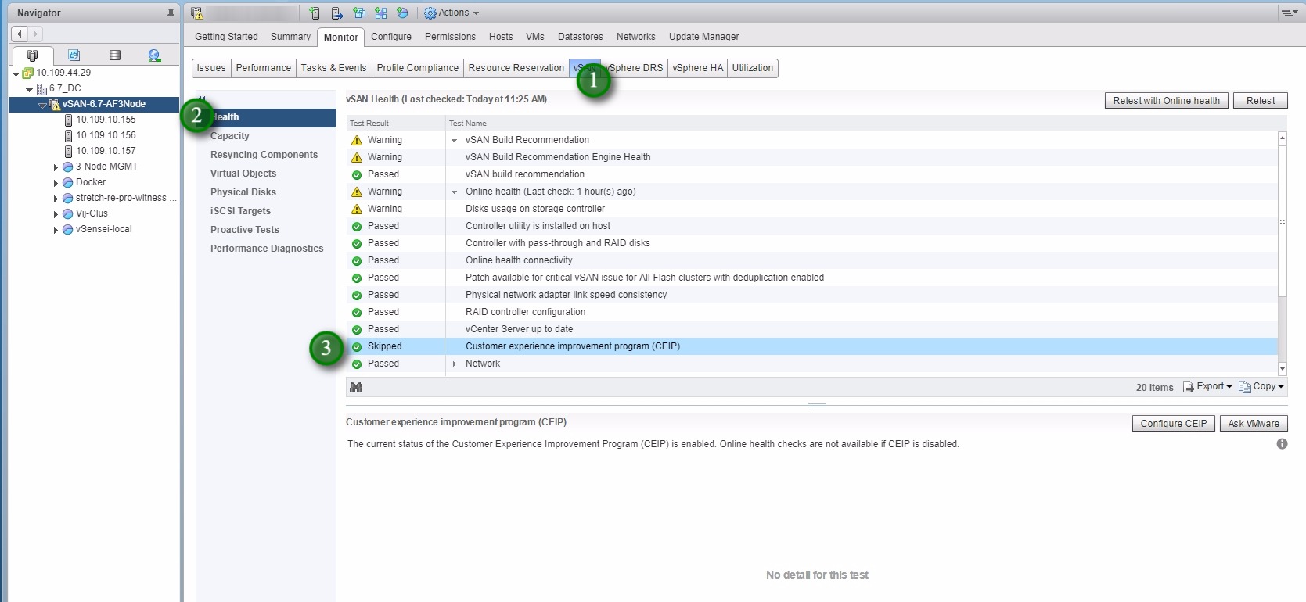Click the Retest with Online health button
This screenshot has height=602, width=1306.
(1166, 101)
